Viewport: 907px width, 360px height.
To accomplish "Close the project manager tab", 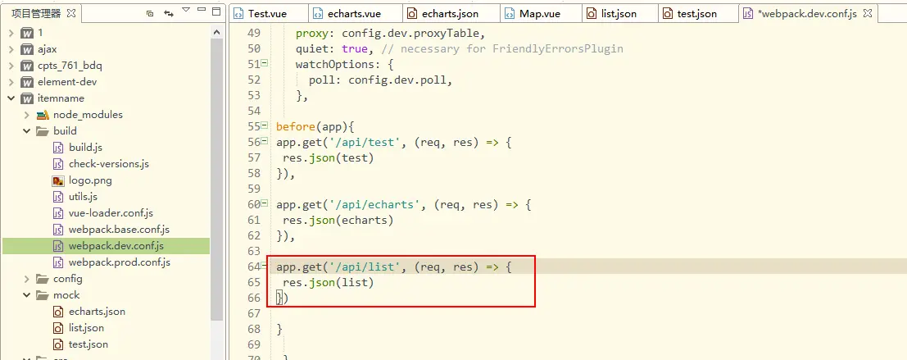I will pos(71,13).
